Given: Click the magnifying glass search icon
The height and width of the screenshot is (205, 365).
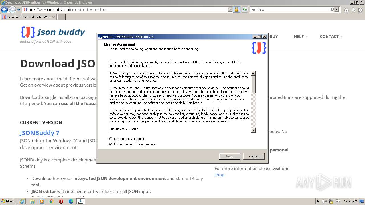Looking at the screenshot, I should [332, 9].
